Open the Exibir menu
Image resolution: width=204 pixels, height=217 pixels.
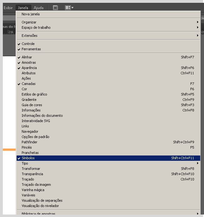click(8, 8)
